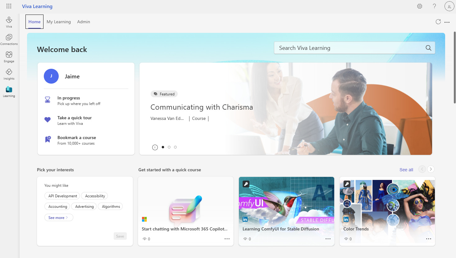
Task: Switch to the Admin tab
Action: pos(84,22)
